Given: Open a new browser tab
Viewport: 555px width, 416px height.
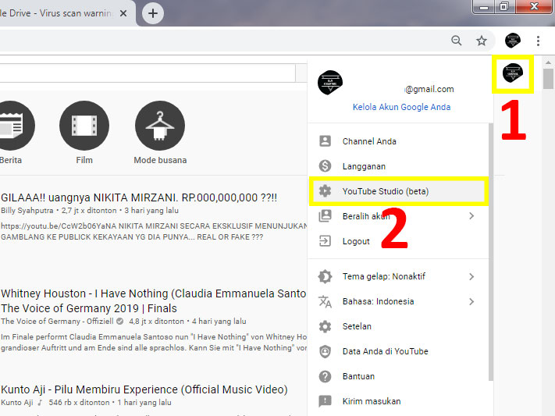Looking at the screenshot, I should pos(153,12).
